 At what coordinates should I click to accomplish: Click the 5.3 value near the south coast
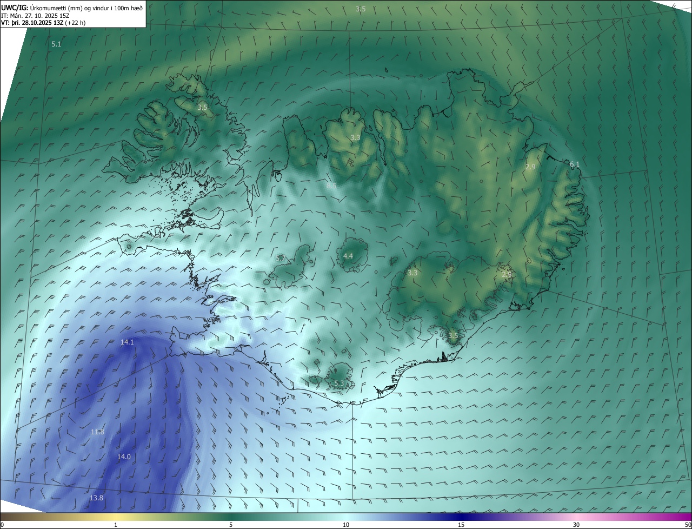(339, 383)
